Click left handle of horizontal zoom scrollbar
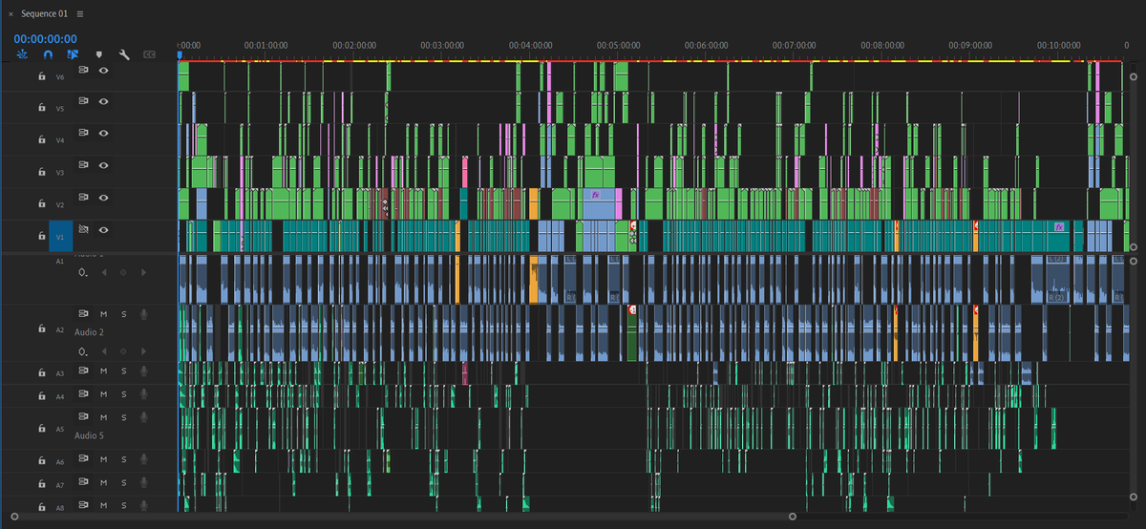This screenshot has height=529, width=1146. point(12,517)
